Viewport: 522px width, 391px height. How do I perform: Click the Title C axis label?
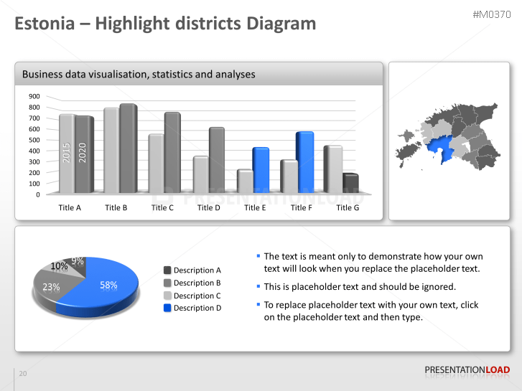[162, 208]
